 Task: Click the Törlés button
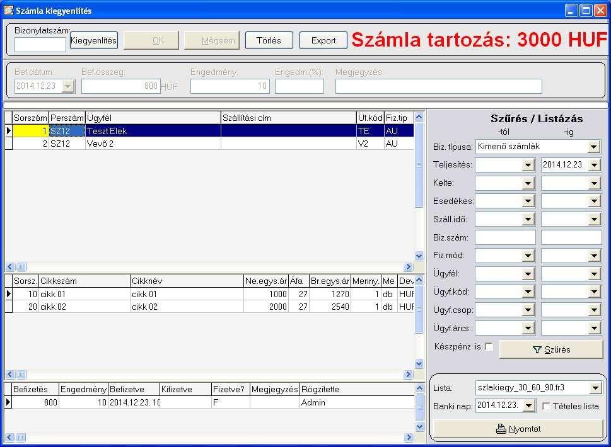pos(269,40)
